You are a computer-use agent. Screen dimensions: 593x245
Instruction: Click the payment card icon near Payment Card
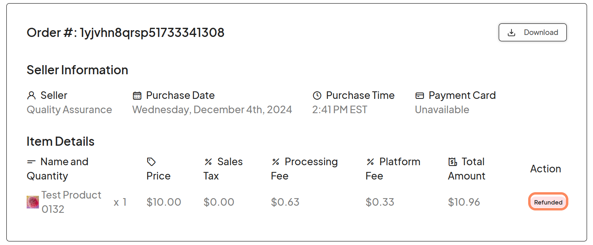pos(419,95)
